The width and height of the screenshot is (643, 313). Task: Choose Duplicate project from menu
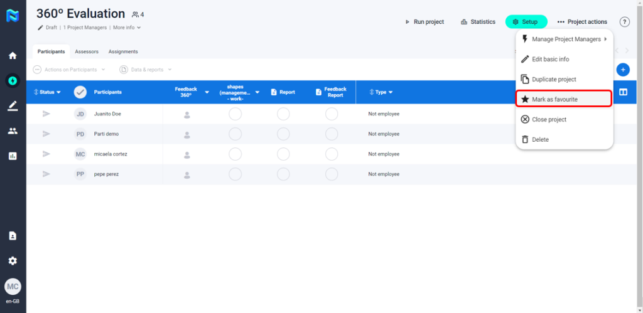[x=553, y=80]
